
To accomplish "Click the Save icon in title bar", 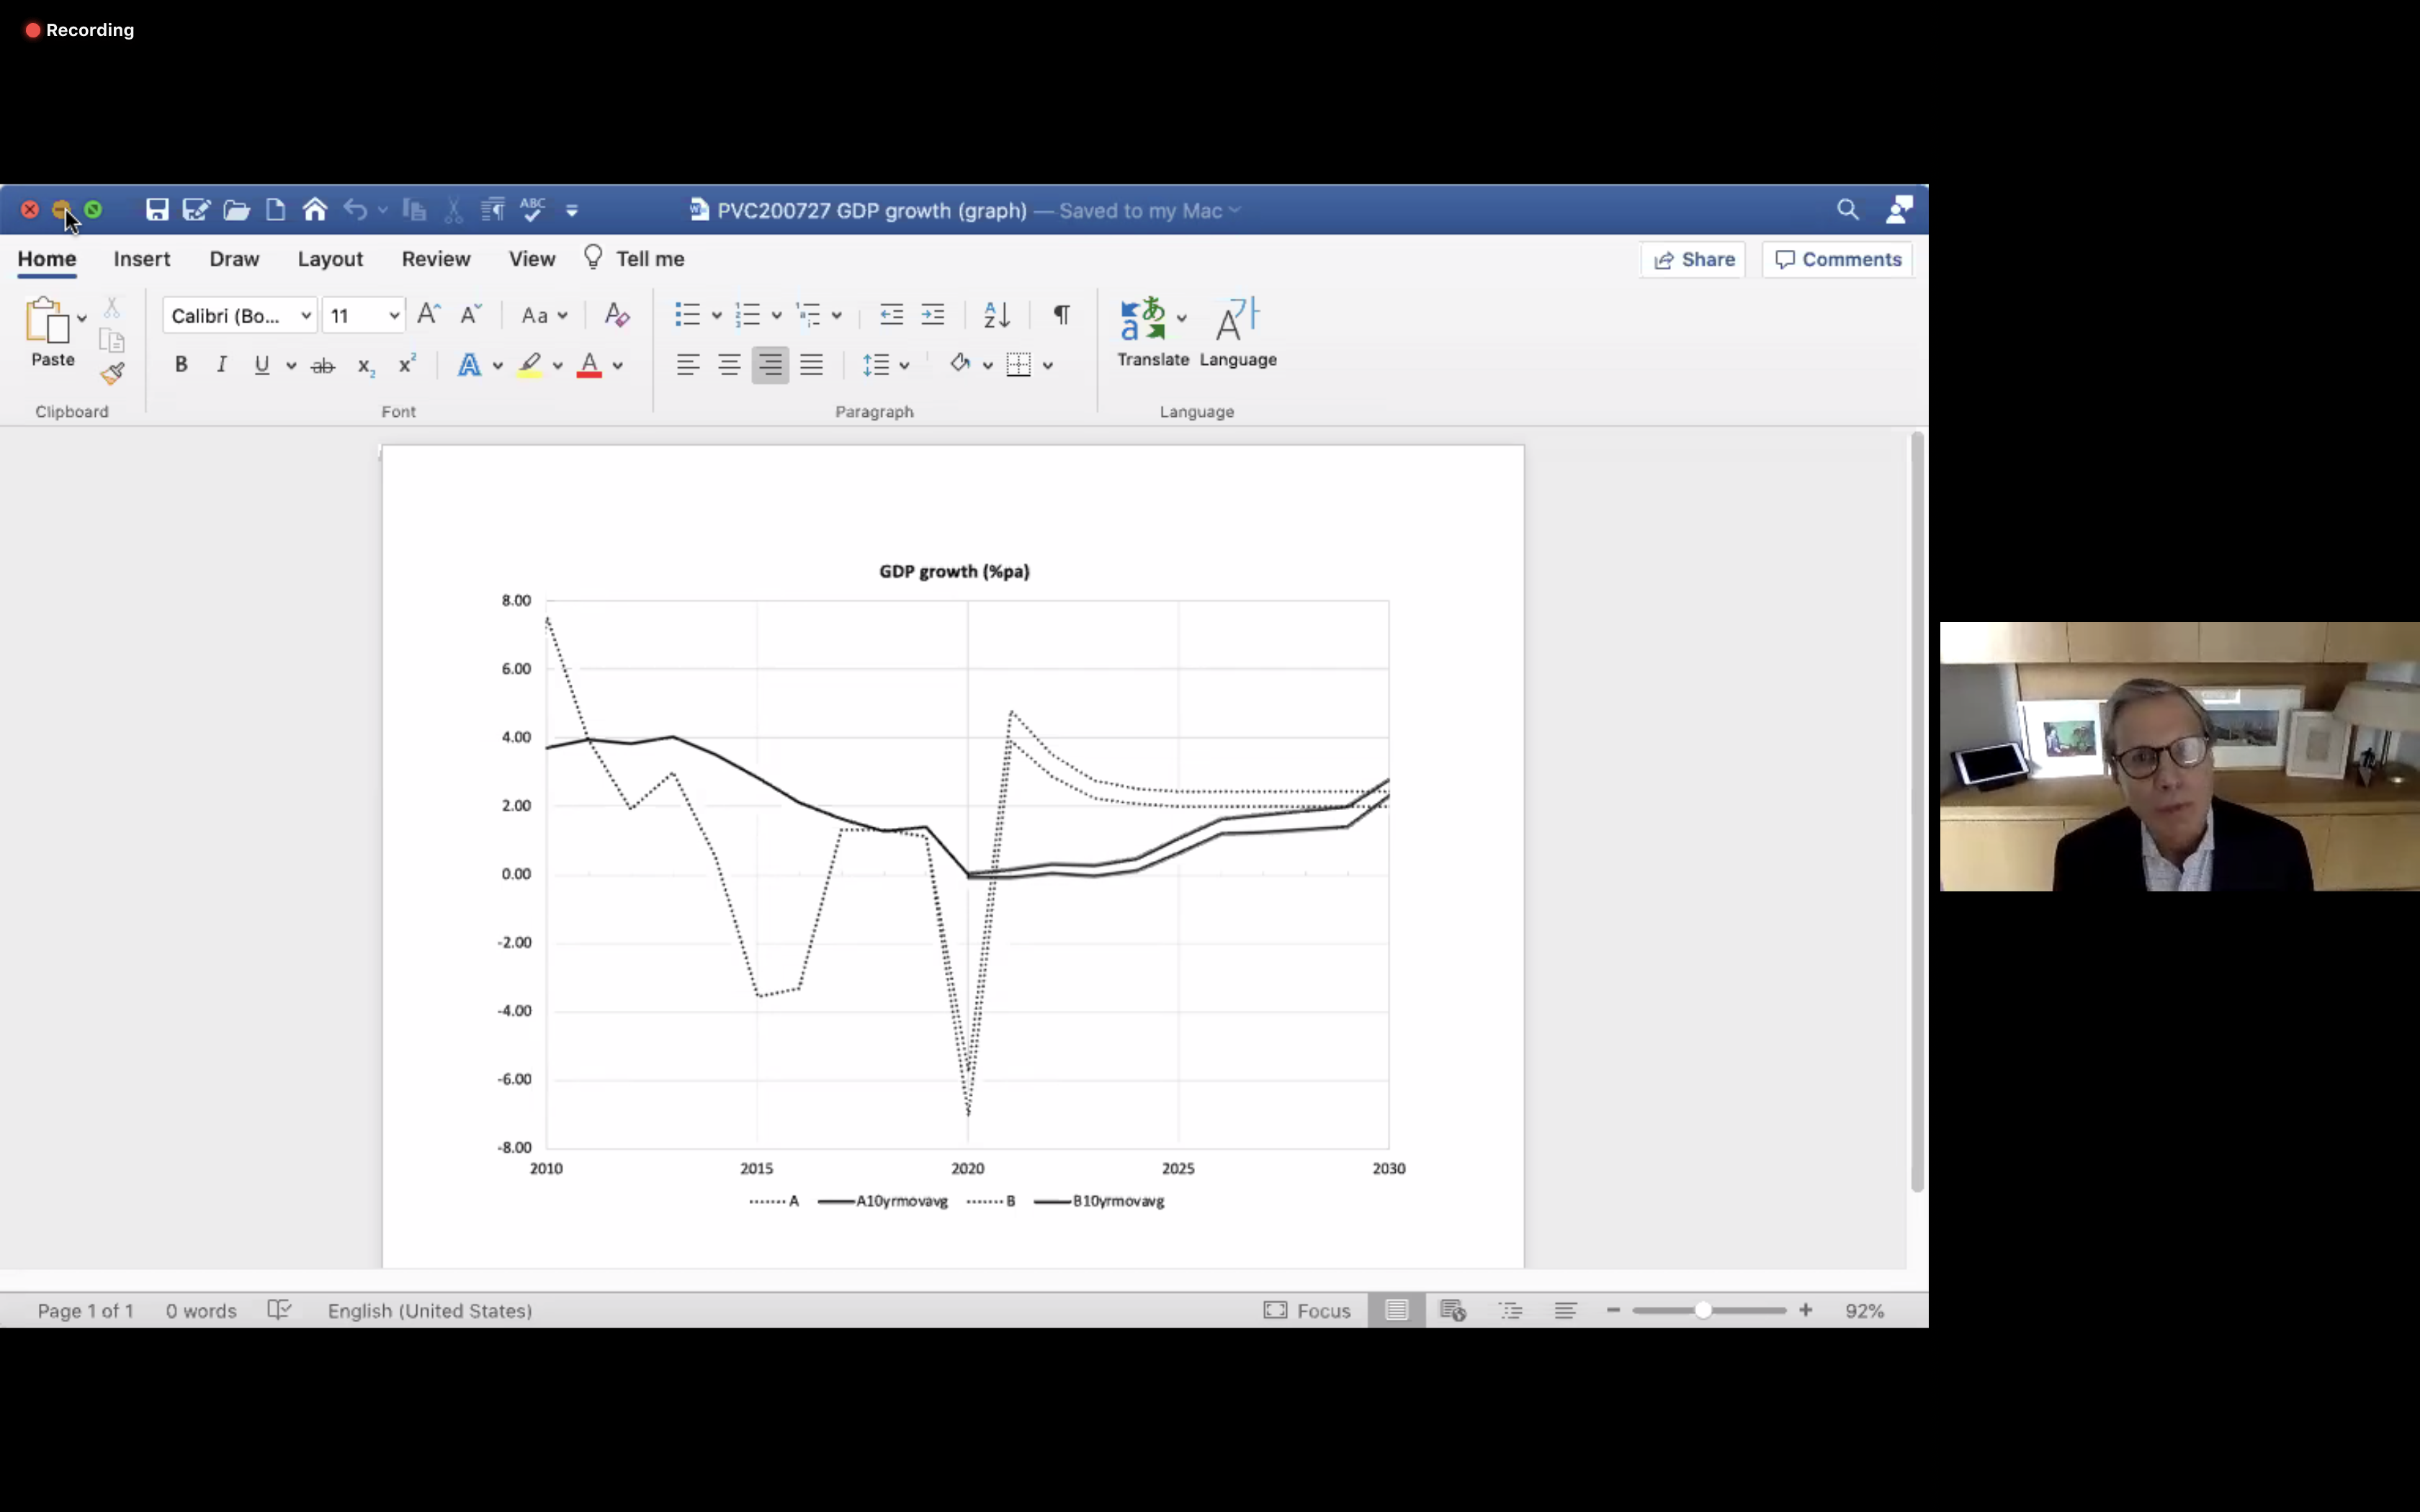I will (x=157, y=210).
